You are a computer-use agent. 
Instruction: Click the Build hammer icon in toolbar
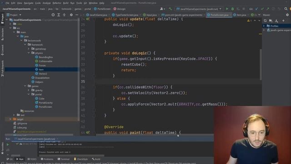tap(170, 9)
